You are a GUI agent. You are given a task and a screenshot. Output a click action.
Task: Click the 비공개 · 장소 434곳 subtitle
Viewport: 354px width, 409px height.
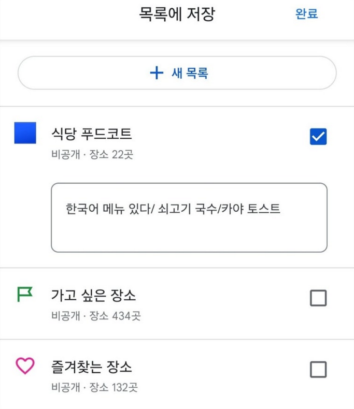click(96, 315)
